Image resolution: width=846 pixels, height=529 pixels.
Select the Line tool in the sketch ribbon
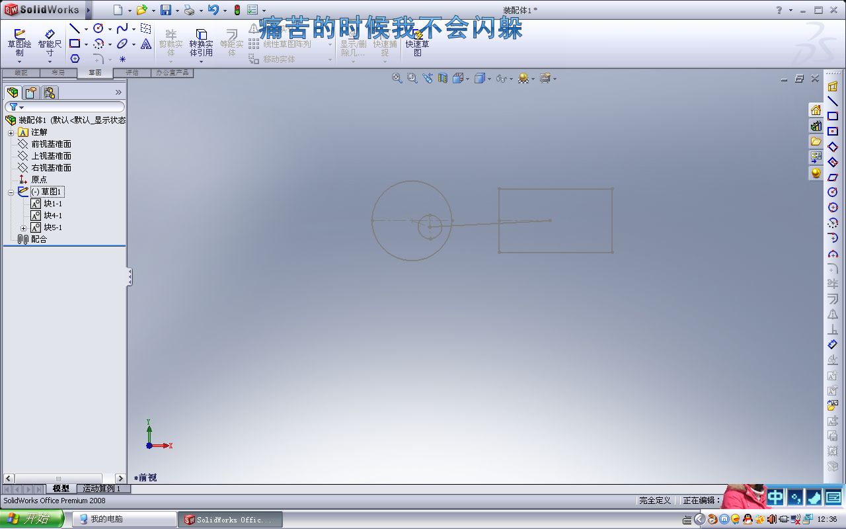[75, 29]
